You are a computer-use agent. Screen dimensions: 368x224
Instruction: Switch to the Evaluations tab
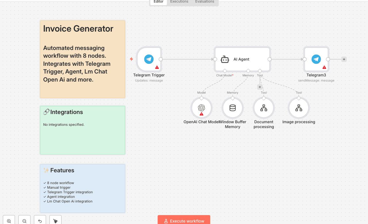click(x=204, y=1)
